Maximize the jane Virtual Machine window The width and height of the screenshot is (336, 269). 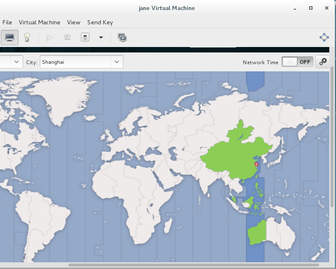point(311,8)
